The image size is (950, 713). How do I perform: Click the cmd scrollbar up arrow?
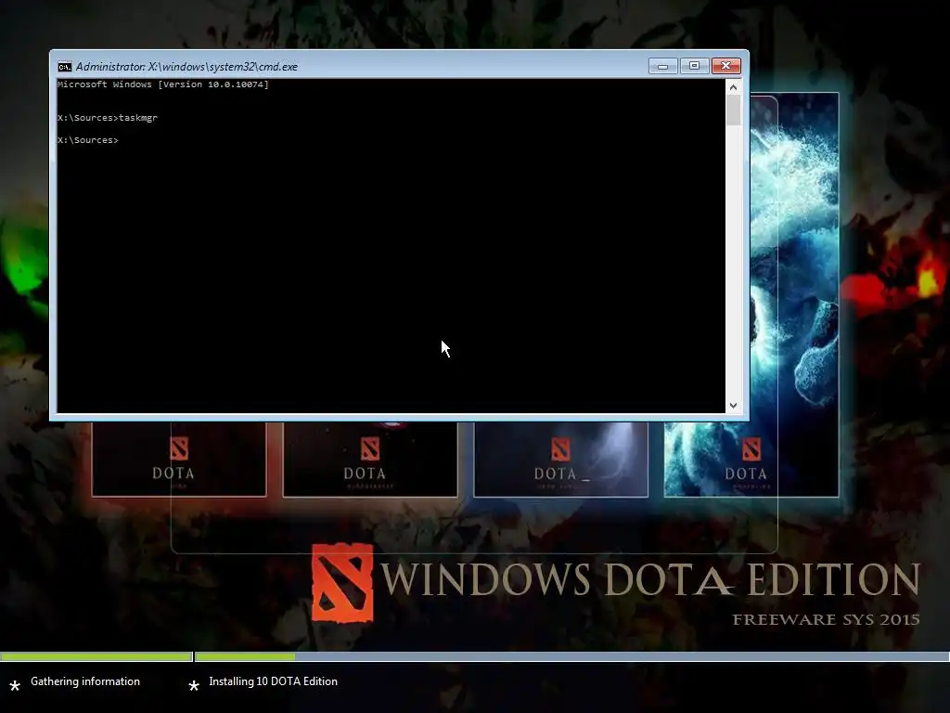point(733,87)
